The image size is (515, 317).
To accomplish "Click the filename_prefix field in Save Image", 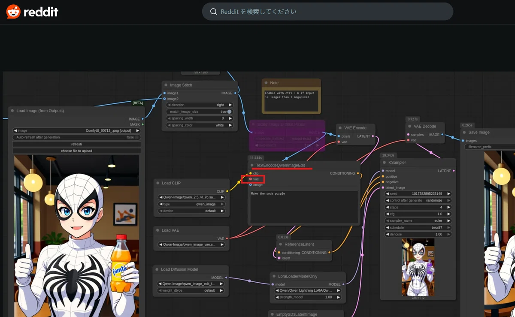I will click(x=490, y=147).
